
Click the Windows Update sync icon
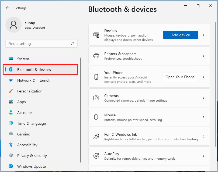click(x=11, y=166)
